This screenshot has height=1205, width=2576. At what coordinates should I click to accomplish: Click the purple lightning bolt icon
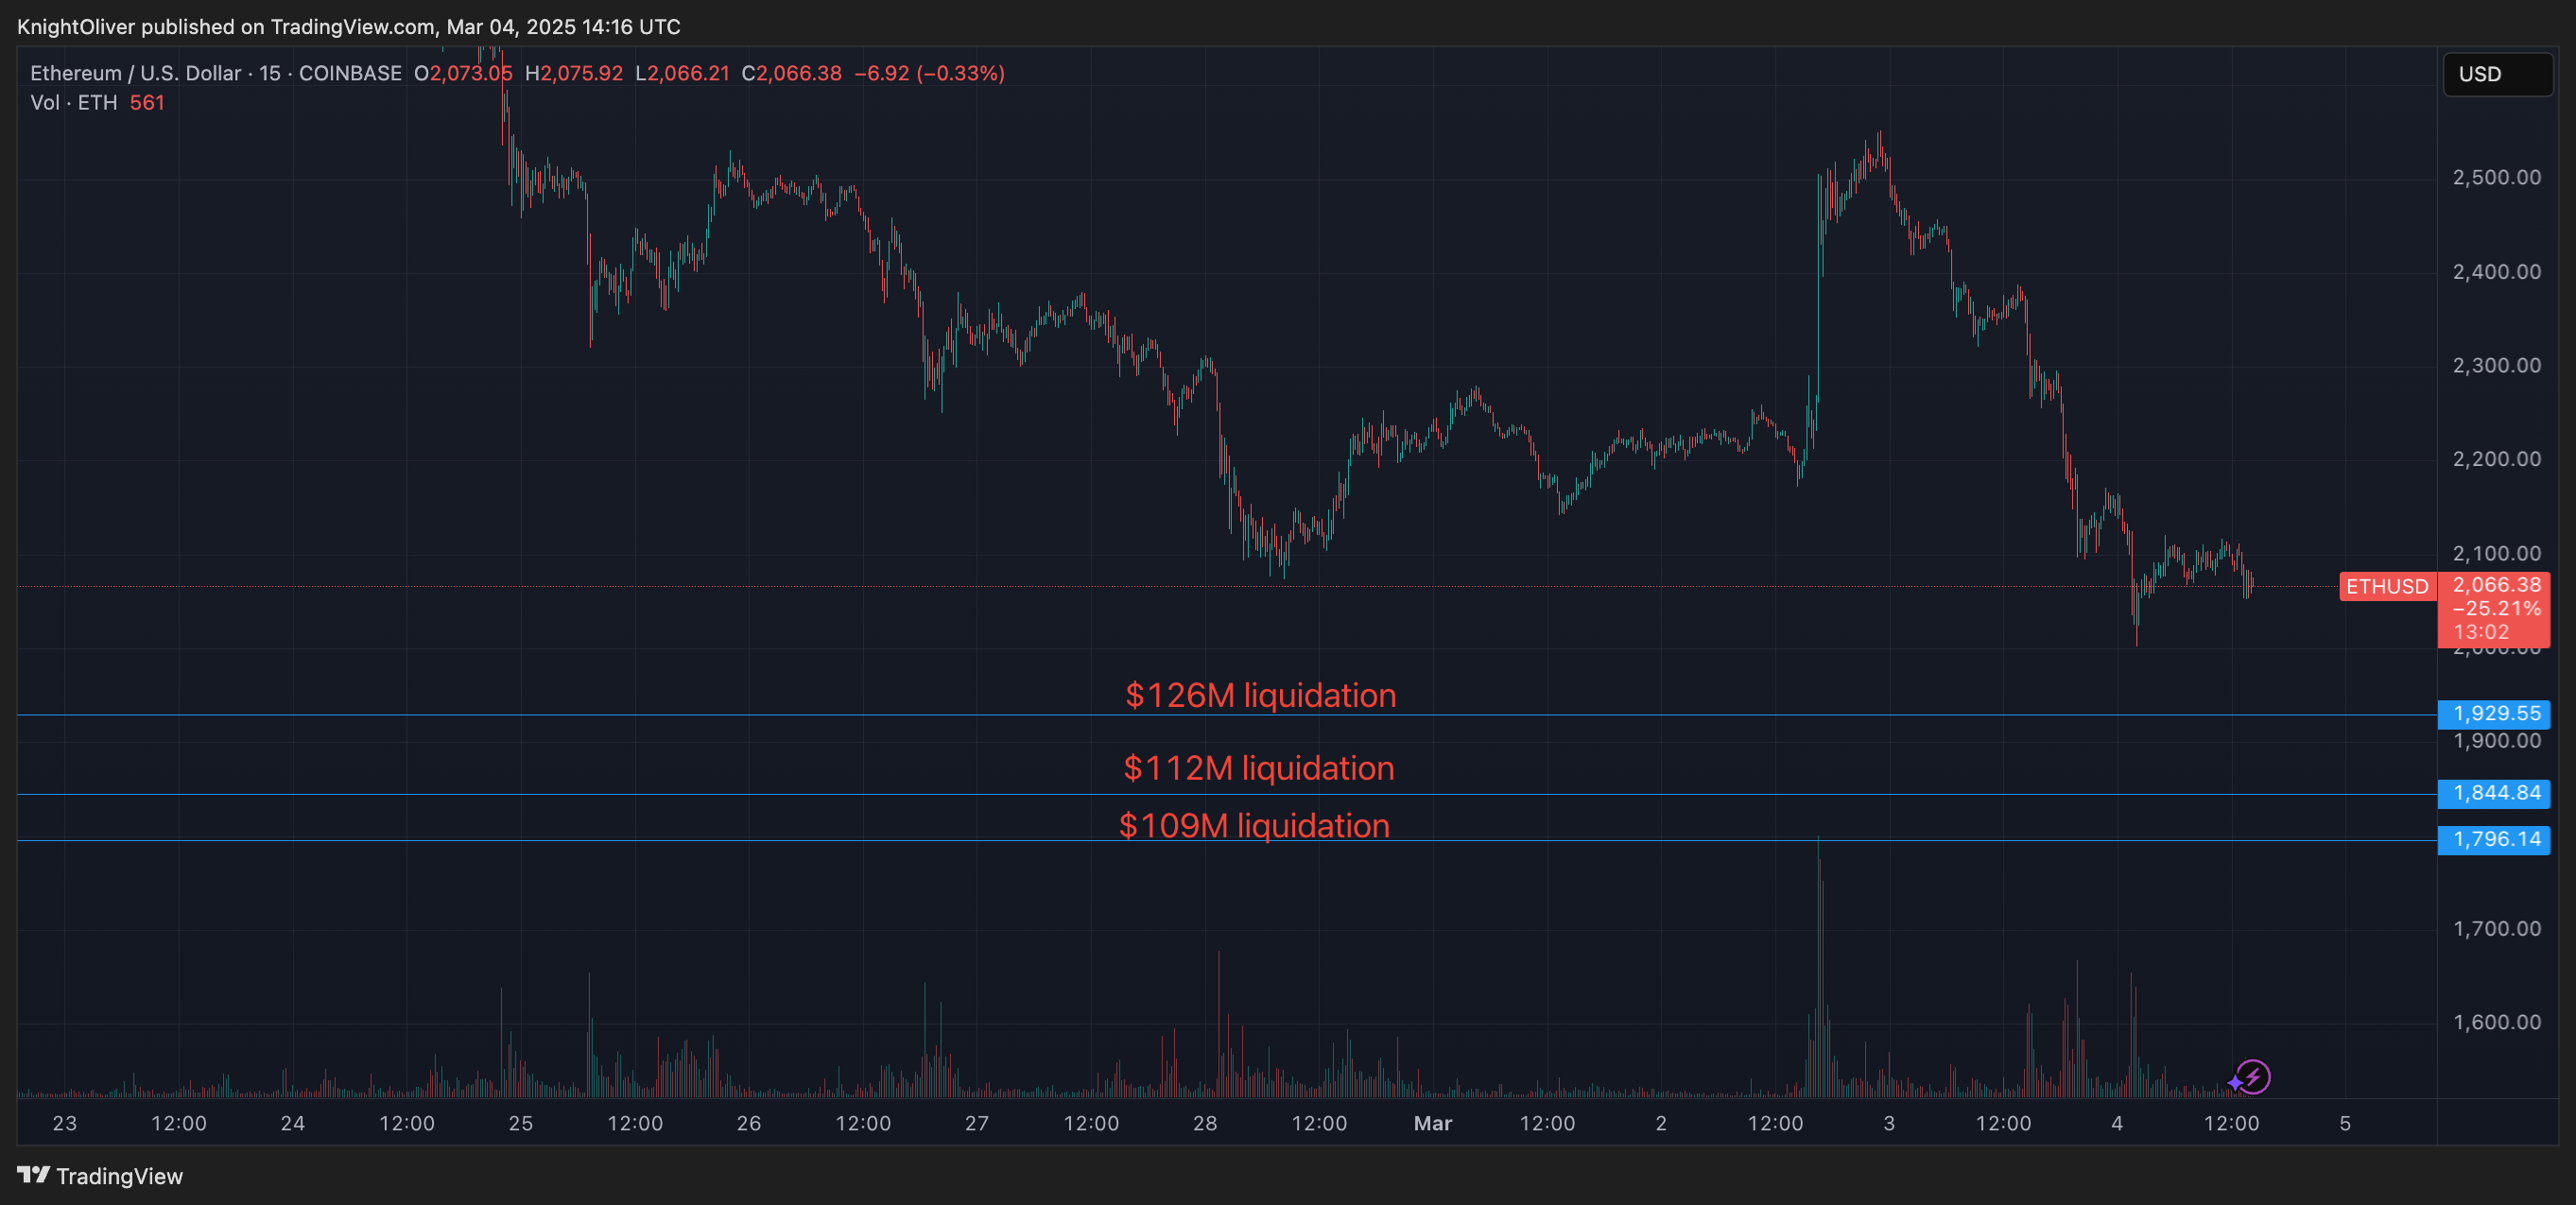[x=2252, y=1077]
